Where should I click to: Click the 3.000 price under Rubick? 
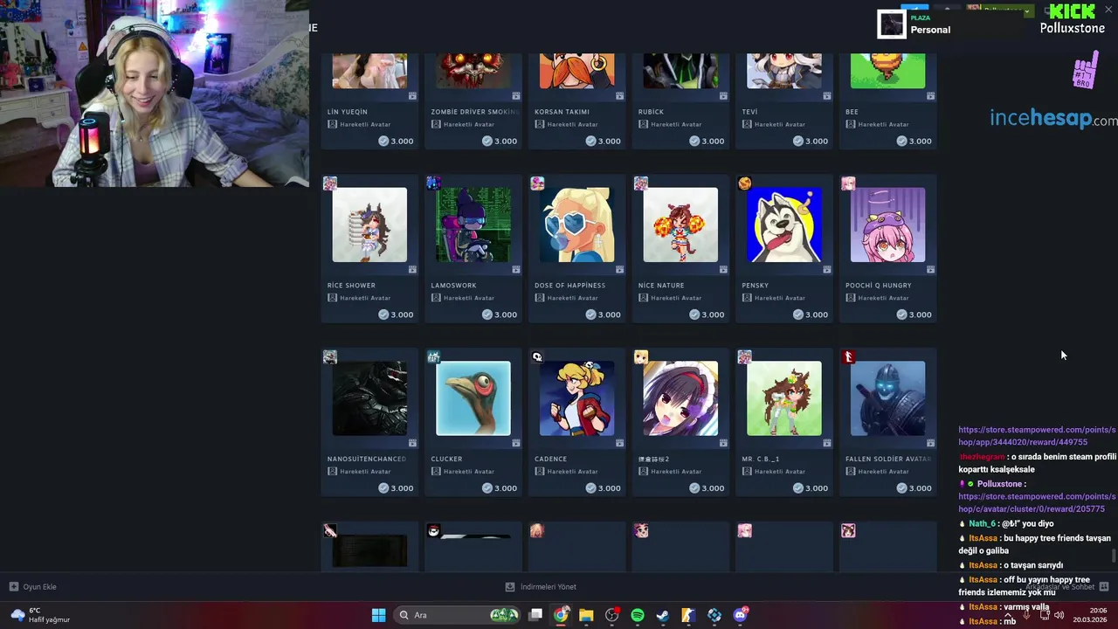(x=713, y=141)
